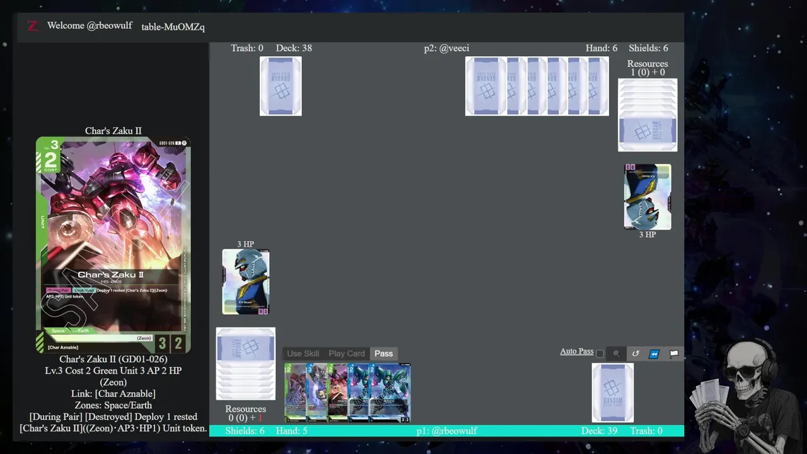Image resolution: width=807 pixels, height=454 pixels.
Task: Click opponent's resource card stack
Action: pos(647,115)
